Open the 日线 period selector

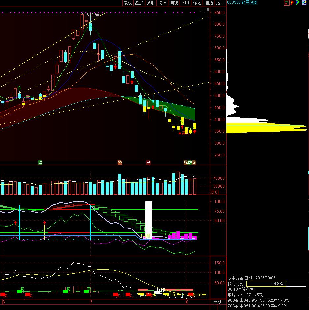pos(218,302)
